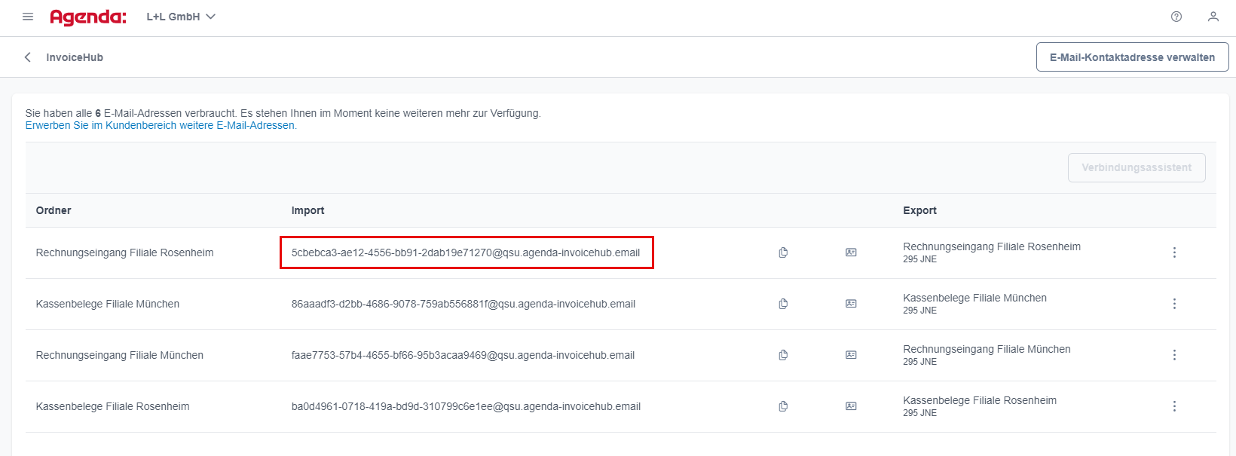Viewport: 1236px width, 456px height.
Task: Click Ordner cell Rechnungseingang Filiale Rosenheim
Action: click(x=124, y=252)
